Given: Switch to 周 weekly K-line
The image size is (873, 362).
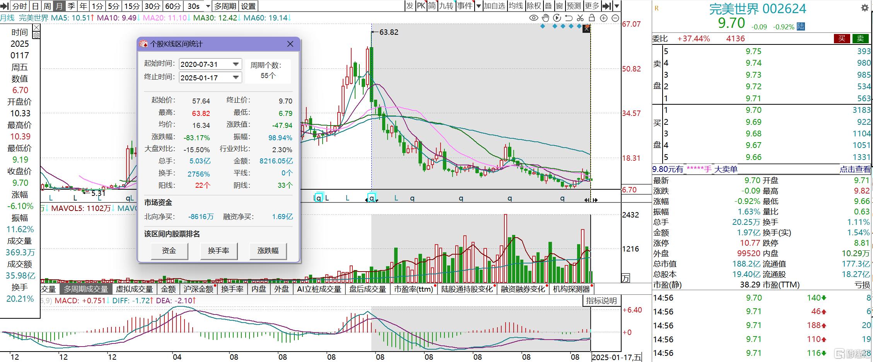Looking at the screenshot, I should pos(47,6).
